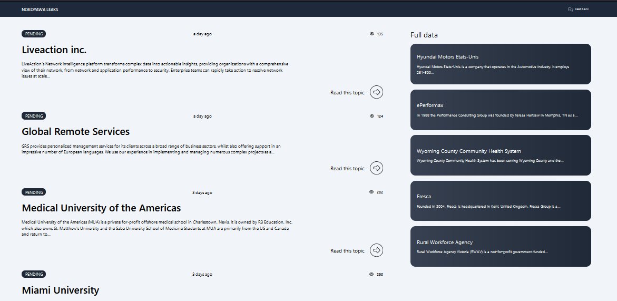Open ePerformax full data card

point(501,110)
